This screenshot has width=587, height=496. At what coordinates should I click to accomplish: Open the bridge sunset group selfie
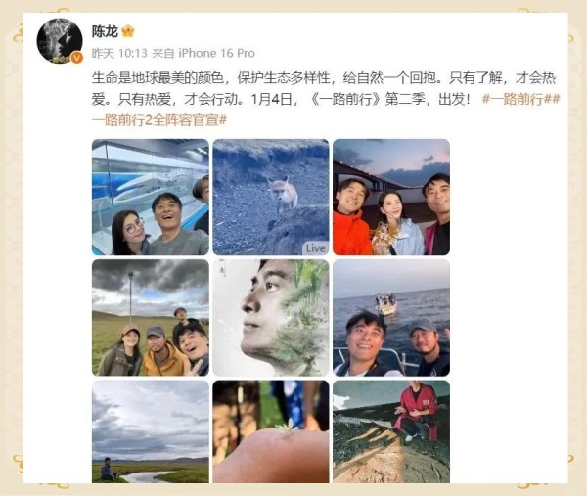(391, 198)
